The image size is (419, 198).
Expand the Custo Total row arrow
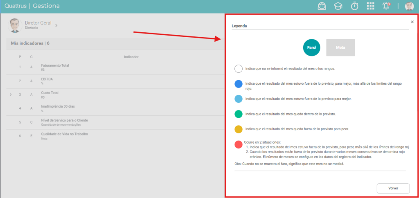11,94
